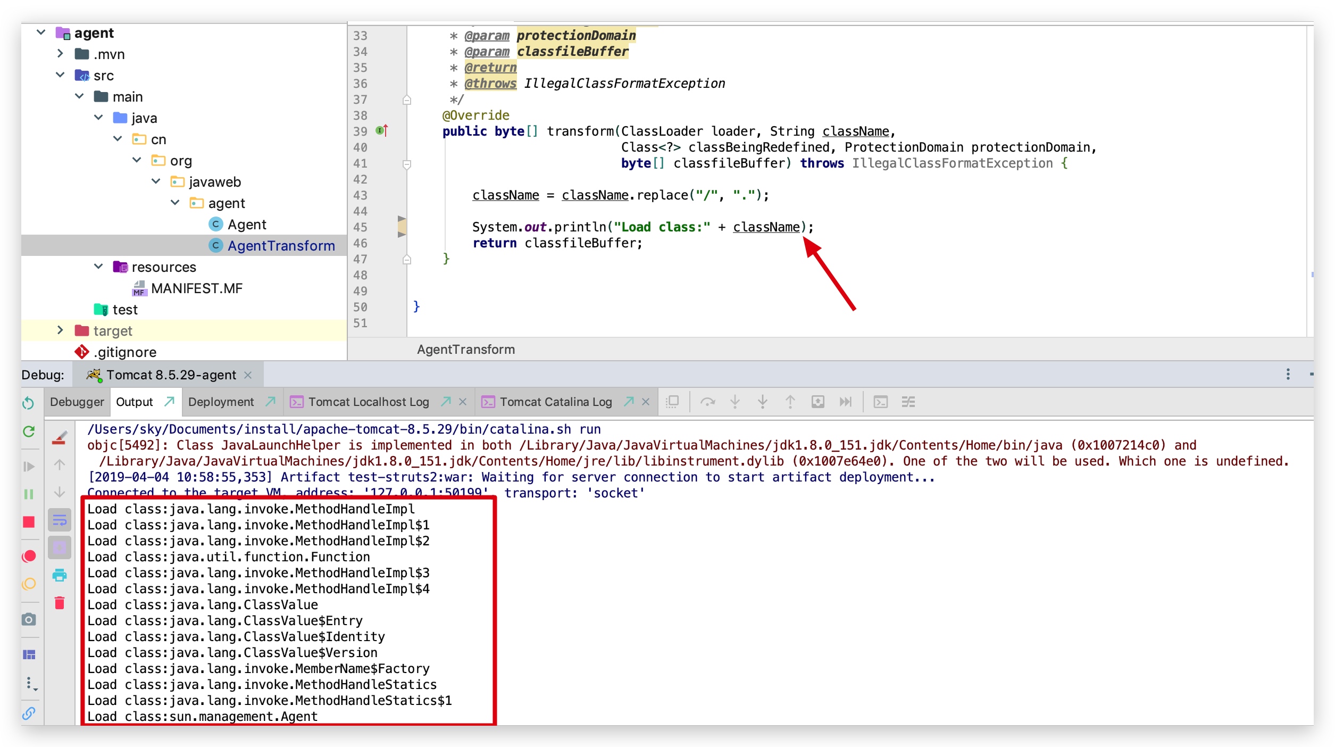Click the Print console output icon
The image size is (1335, 747).
tap(60, 575)
